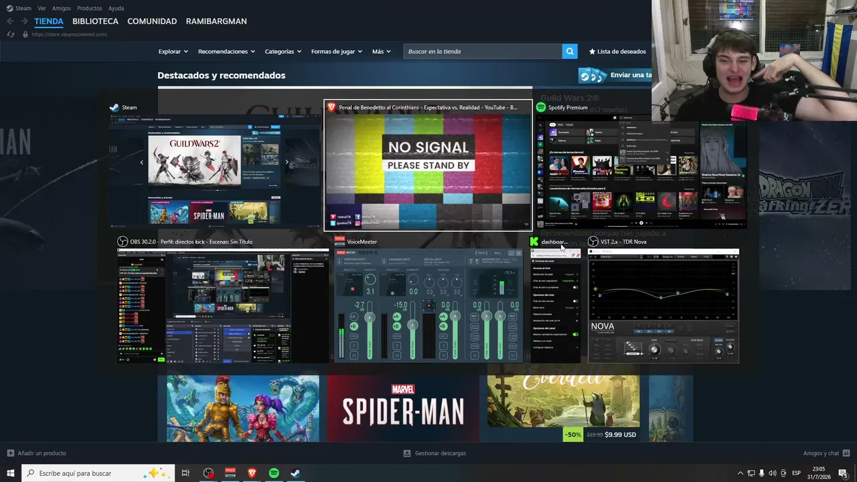The image size is (857, 482).
Task: Switch to the BIBLIOTECA tab
Action: click(x=95, y=21)
